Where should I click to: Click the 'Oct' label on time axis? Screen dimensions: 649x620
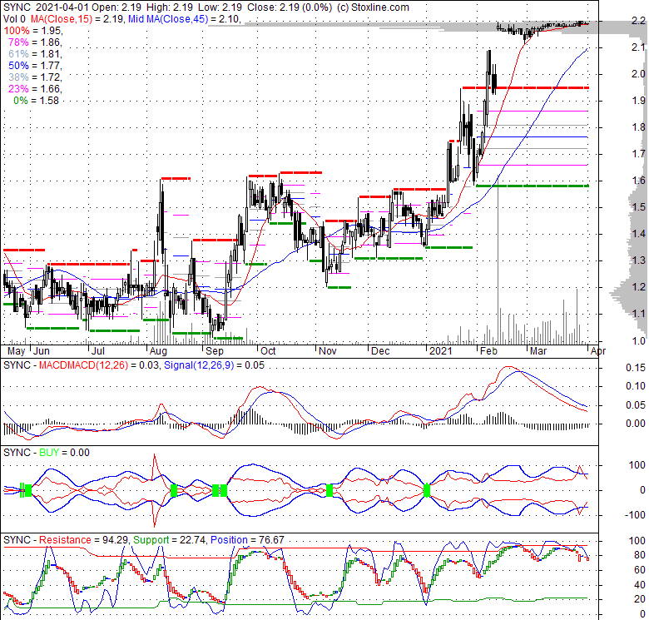(268, 351)
